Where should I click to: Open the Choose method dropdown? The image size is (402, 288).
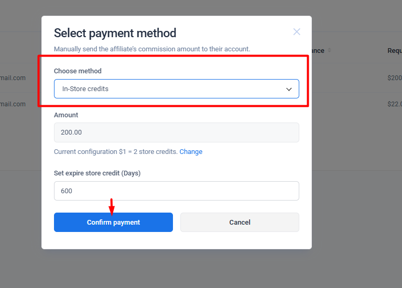[x=176, y=89]
